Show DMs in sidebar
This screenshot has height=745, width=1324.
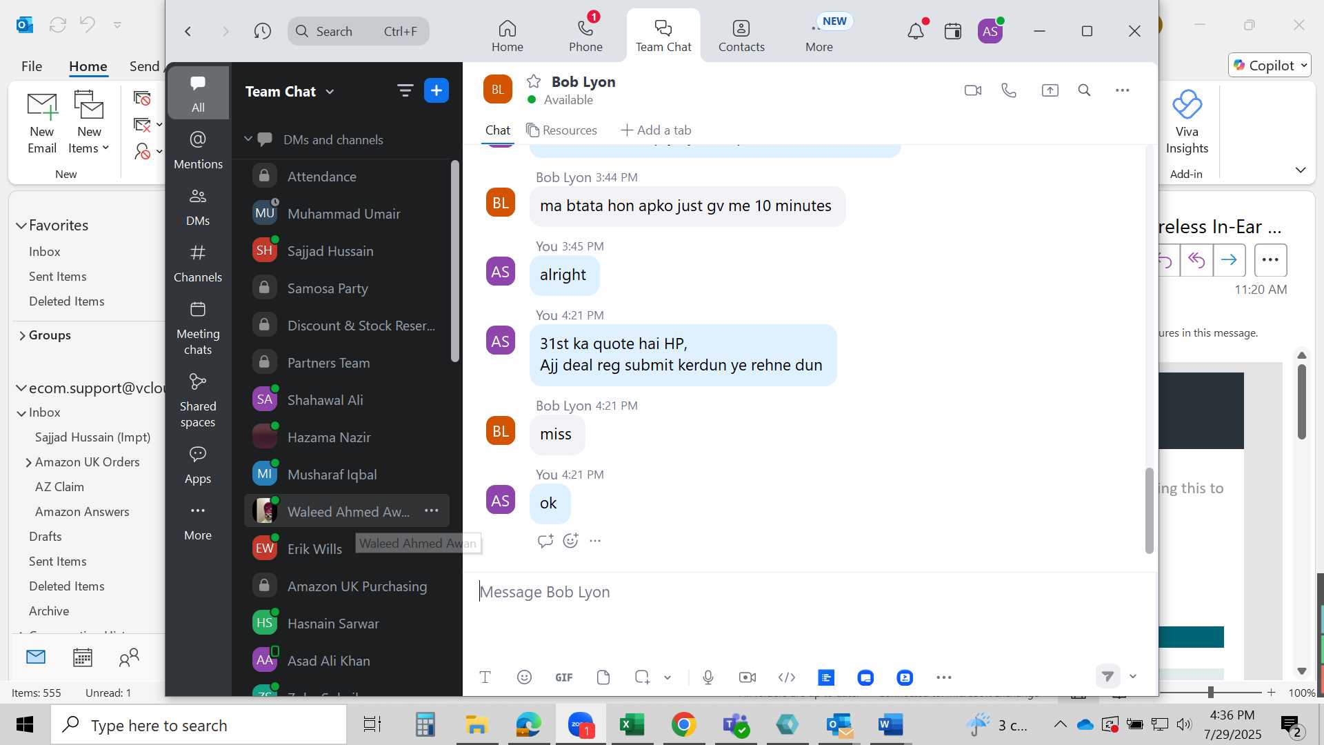click(x=198, y=206)
